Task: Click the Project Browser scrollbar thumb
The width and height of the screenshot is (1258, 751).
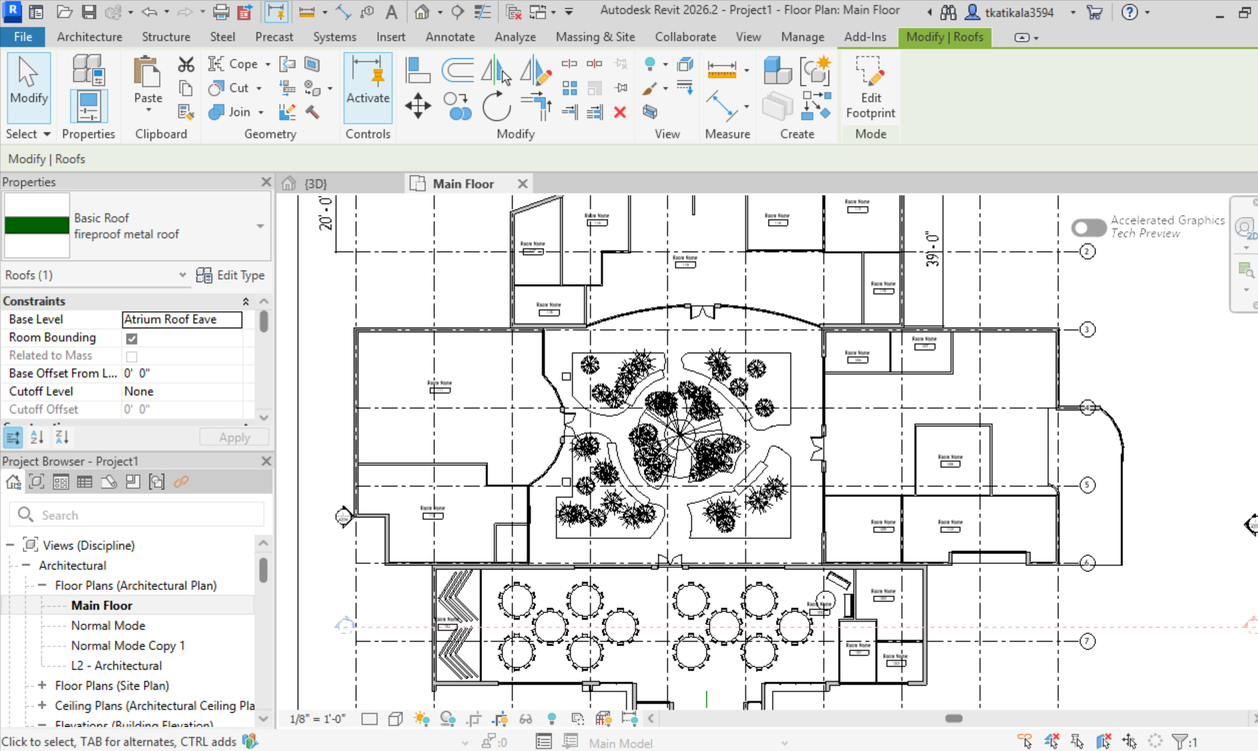Action: point(263,570)
